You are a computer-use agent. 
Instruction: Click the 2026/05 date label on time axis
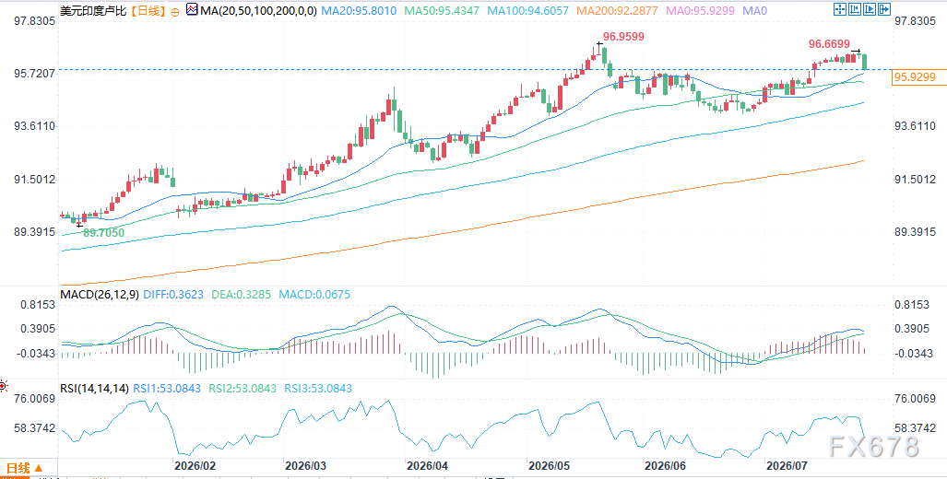pyautogui.click(x=549, y=466)
